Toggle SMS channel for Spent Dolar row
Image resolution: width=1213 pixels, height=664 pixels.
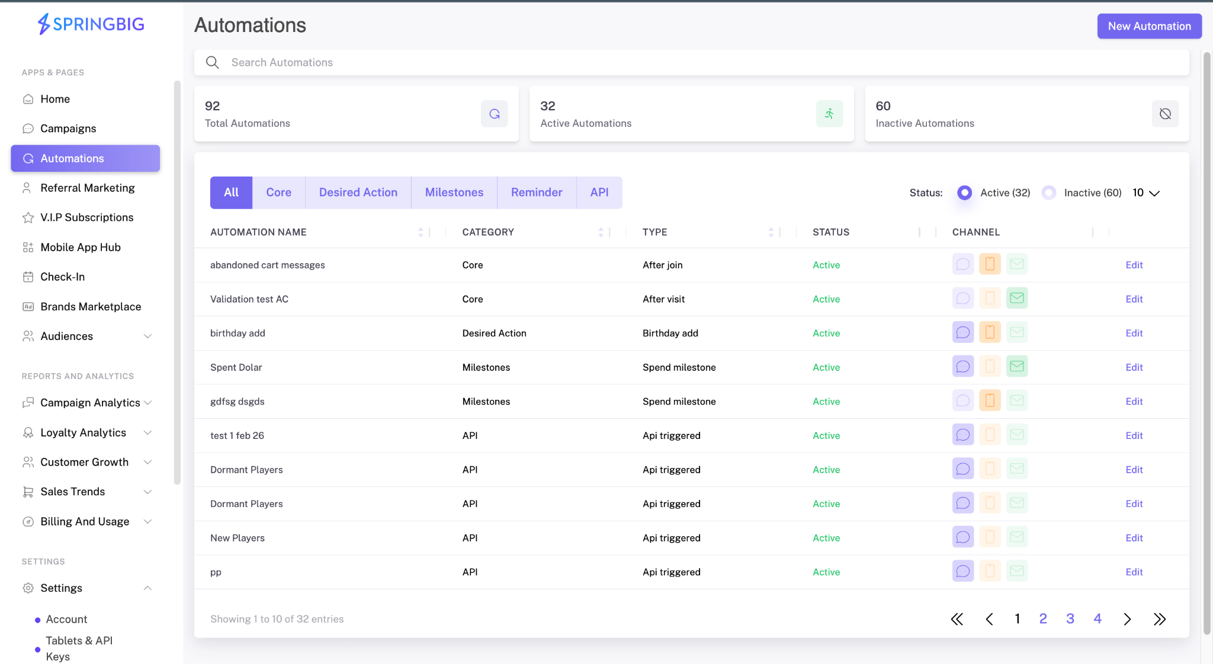(x=963, y=367)
